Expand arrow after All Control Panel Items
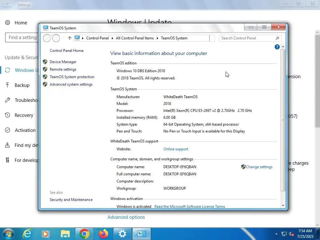The width and height of the screenshot is (320, 240). tap(157, 38)
